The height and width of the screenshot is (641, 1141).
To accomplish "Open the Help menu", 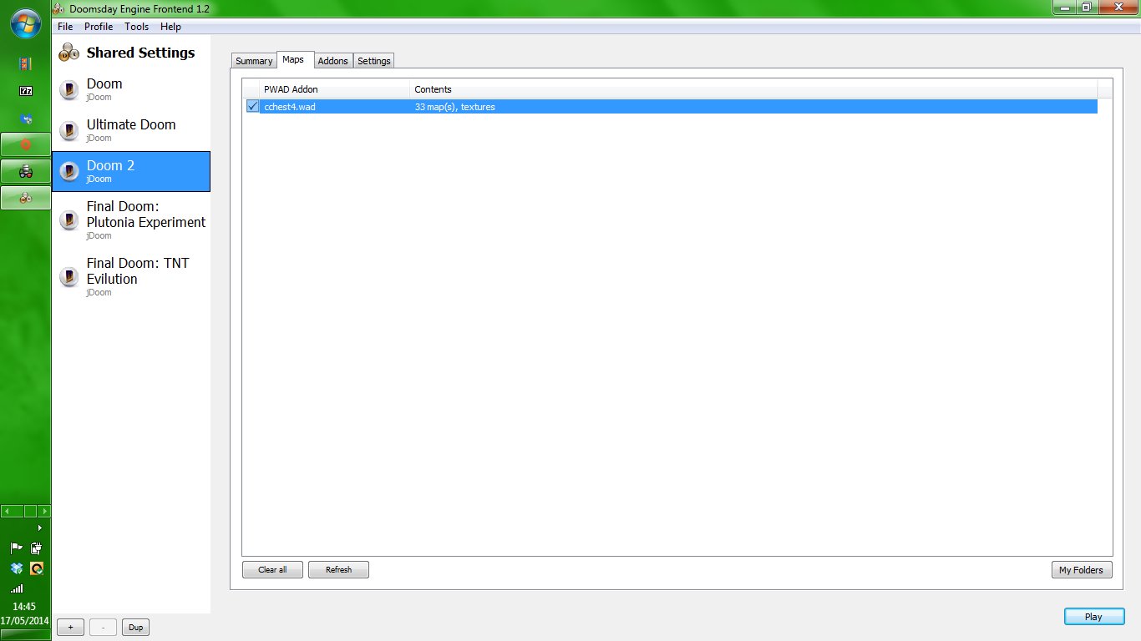I will coord(170,27).
